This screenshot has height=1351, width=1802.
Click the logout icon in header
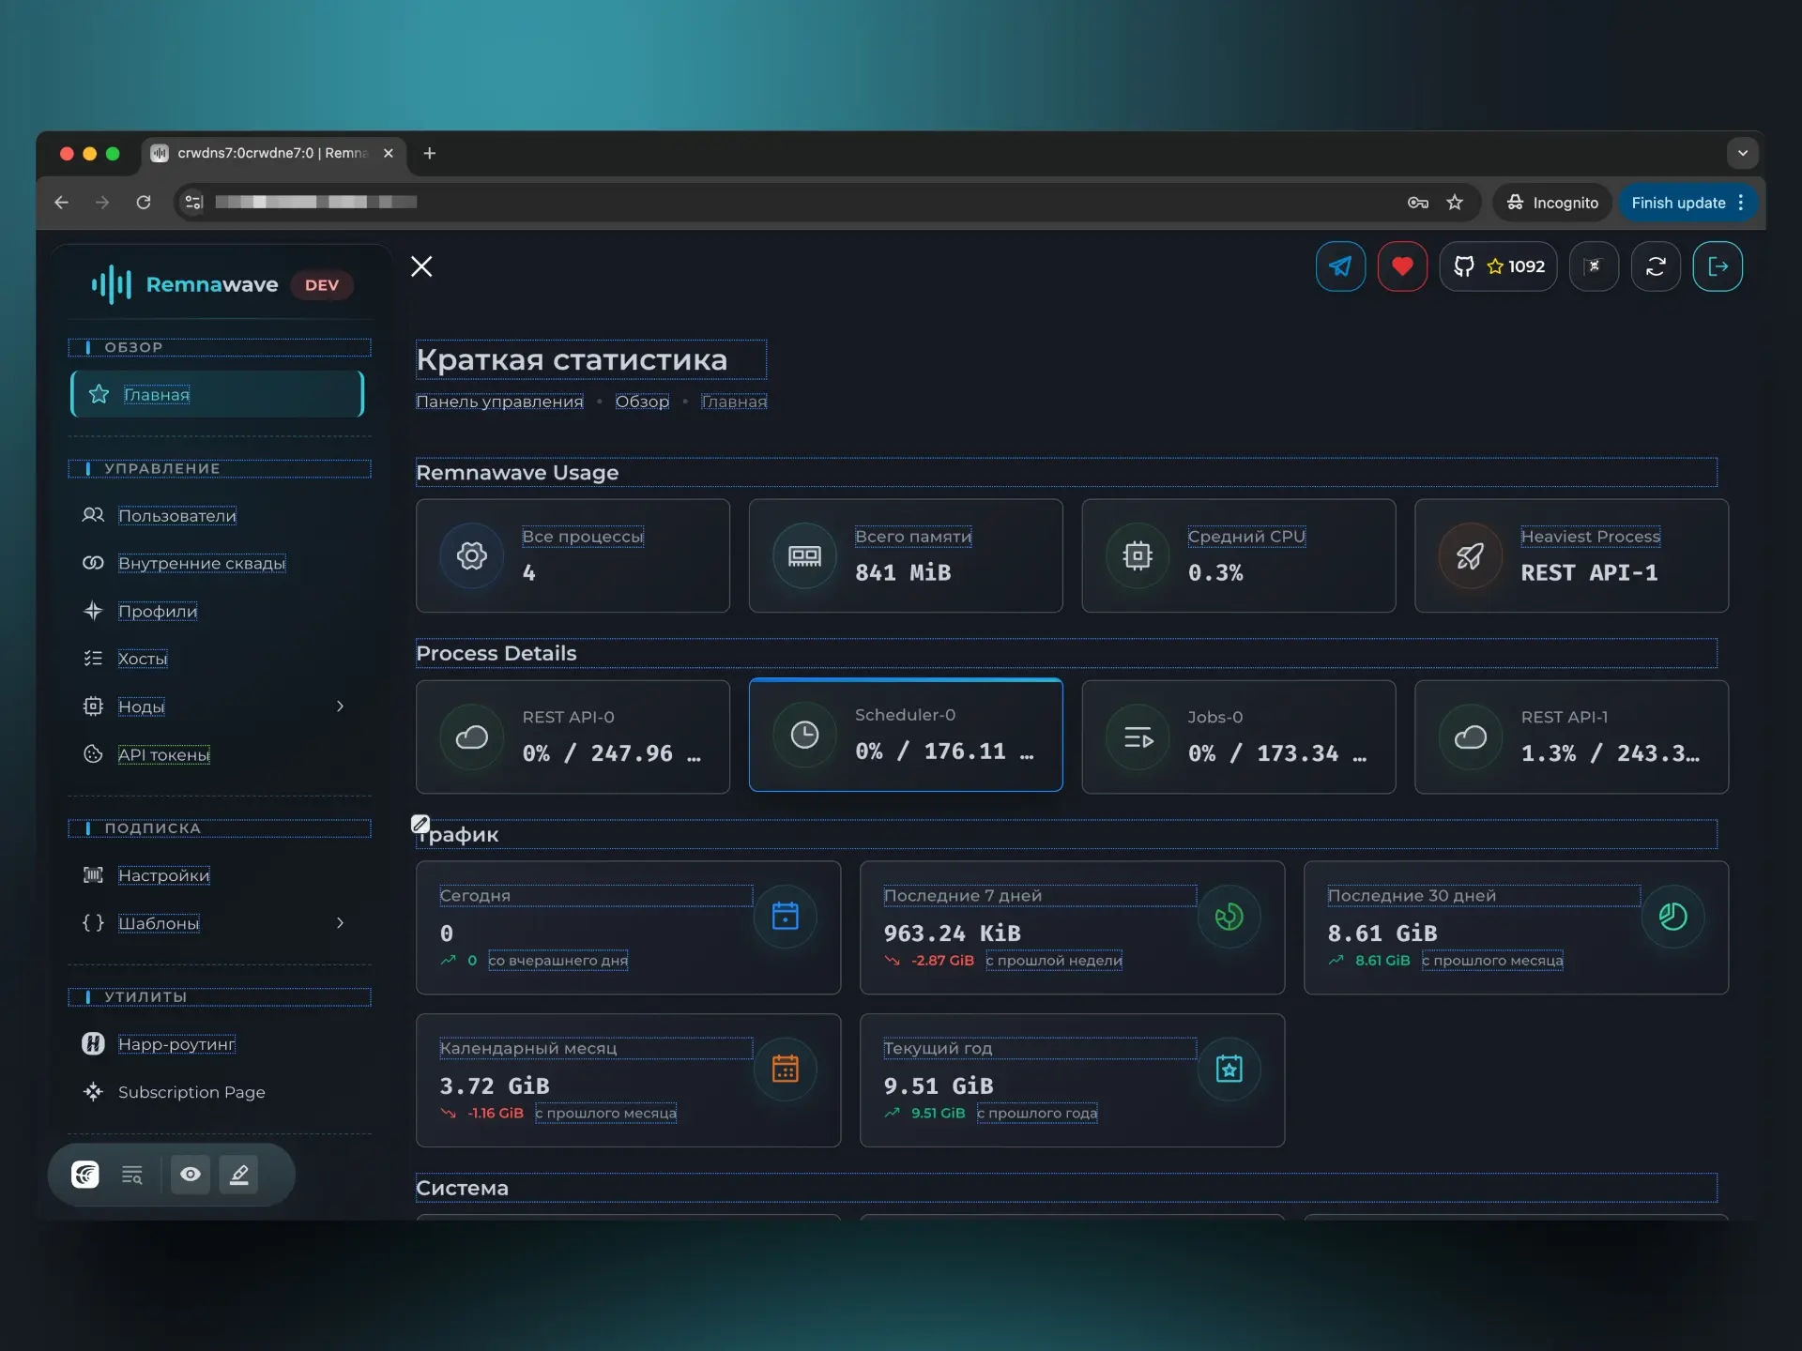point(1718,266)
